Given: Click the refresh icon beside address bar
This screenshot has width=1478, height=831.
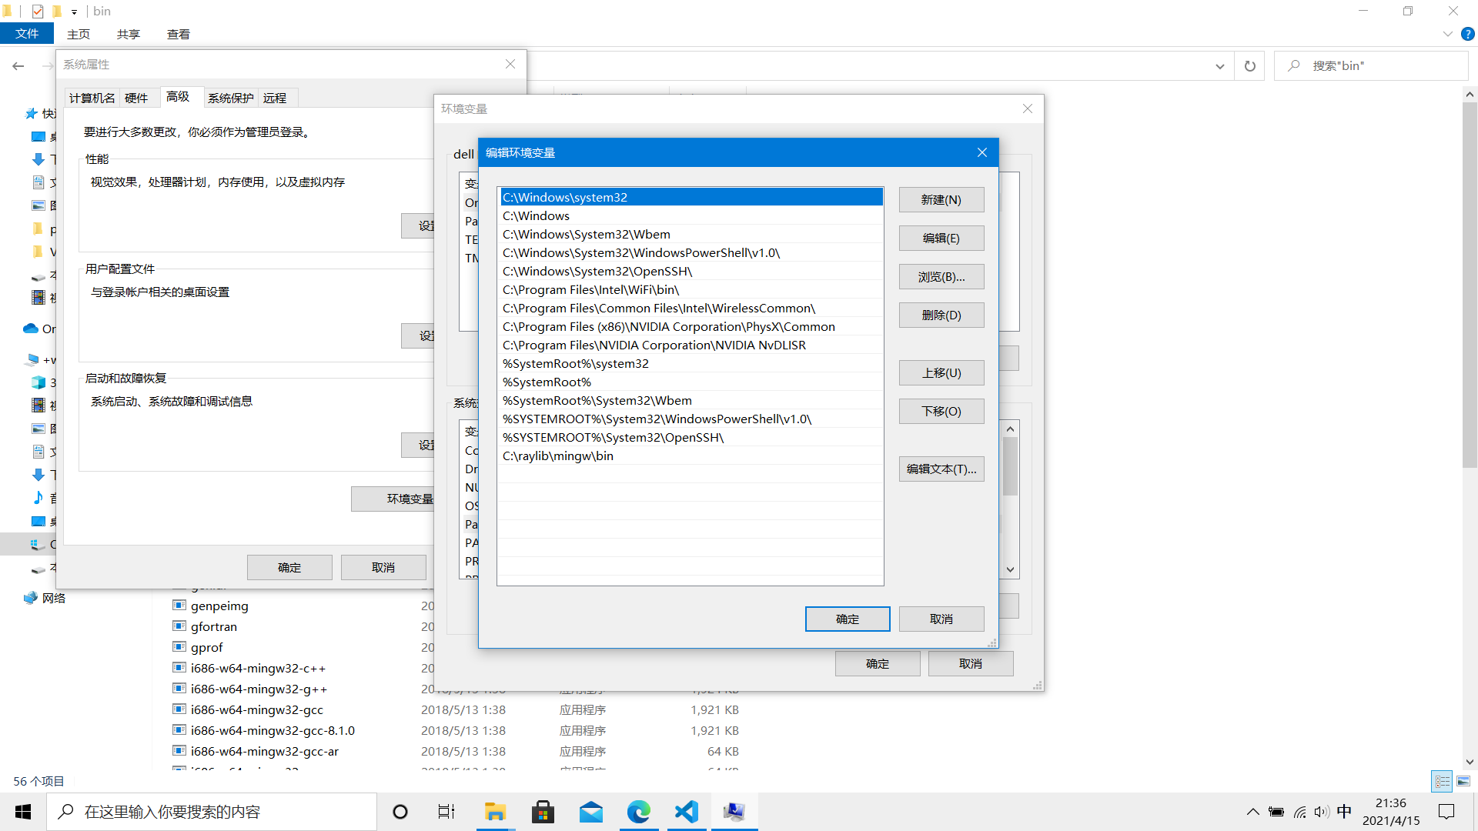Looking at the screenshot, I should coord(1249,66).
